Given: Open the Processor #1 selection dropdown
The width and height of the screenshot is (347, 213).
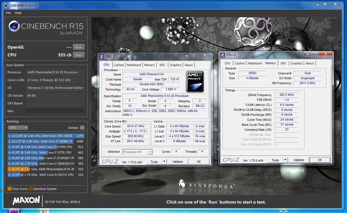Looking at the screenshot, I should click(137, 152).
